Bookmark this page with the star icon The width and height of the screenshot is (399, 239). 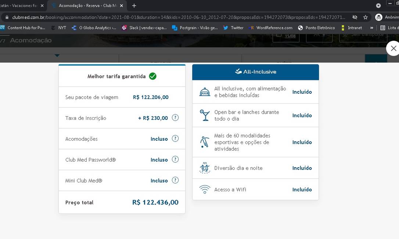[365, 17]
